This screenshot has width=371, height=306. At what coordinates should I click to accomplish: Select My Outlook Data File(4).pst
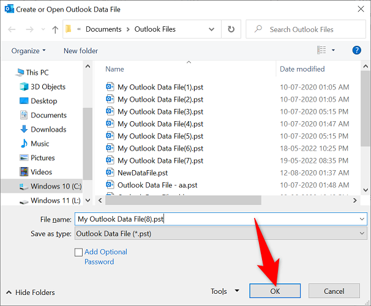click(160, 124)
